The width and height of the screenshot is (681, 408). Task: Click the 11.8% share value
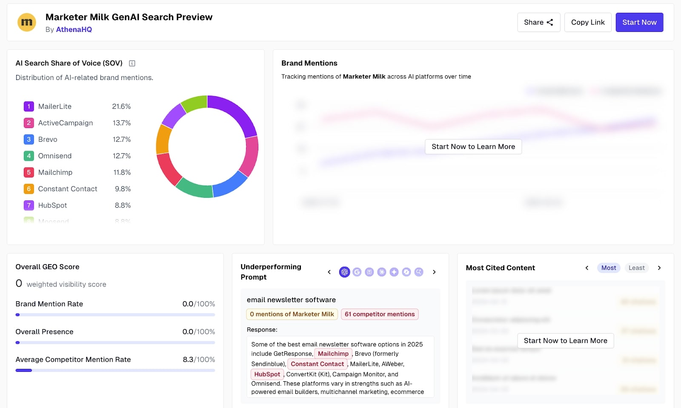(x=122, y=172)
